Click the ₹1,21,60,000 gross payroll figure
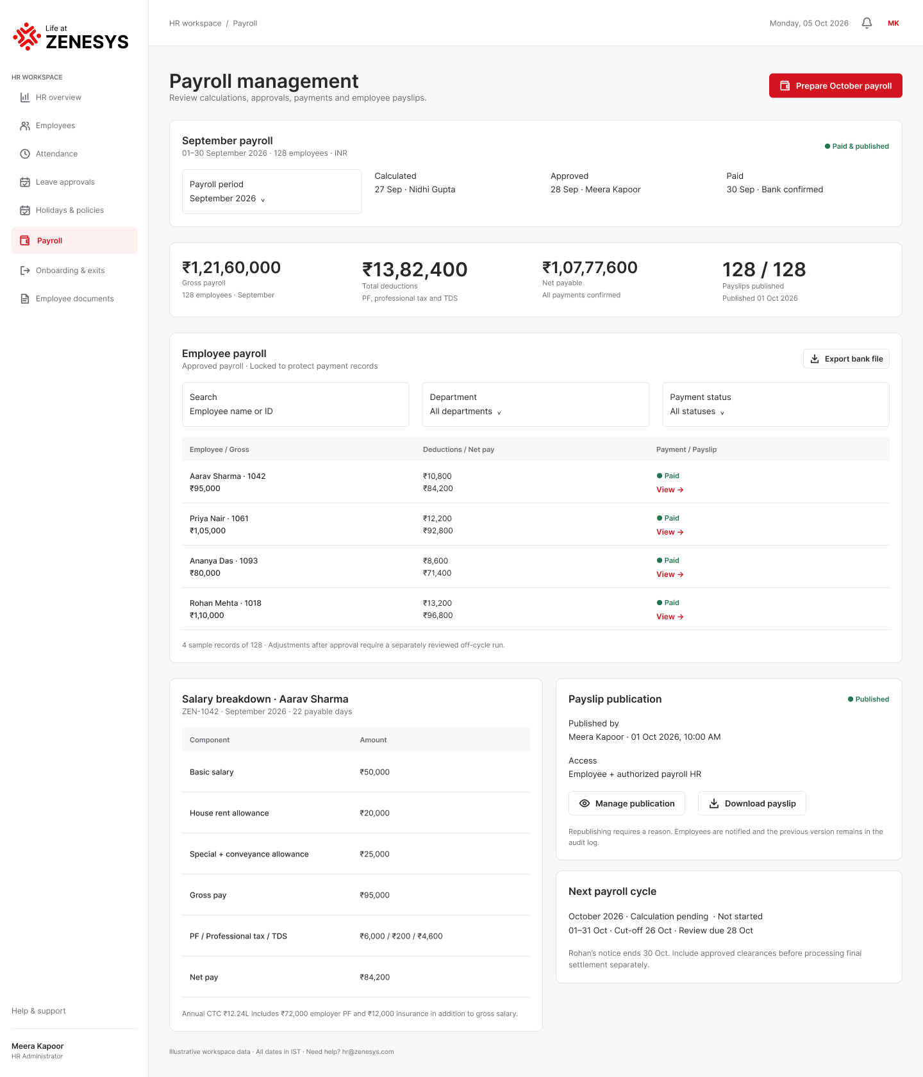The height and width of the screenshot is (1077, 923). pyautogui.click(x=231, y=267)
